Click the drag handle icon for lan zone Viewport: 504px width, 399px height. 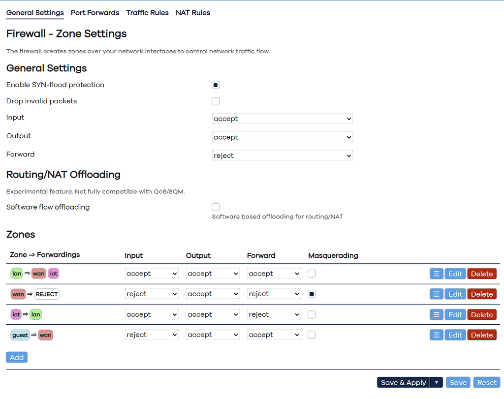(x=436, y=274)
